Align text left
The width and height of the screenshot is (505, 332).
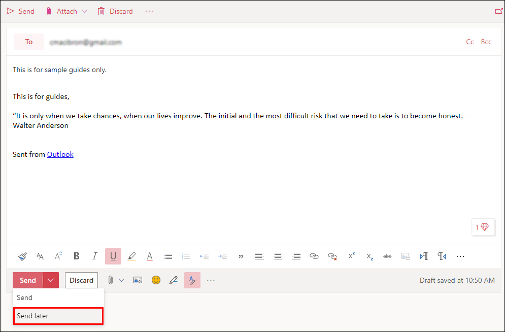click(259, 256)
